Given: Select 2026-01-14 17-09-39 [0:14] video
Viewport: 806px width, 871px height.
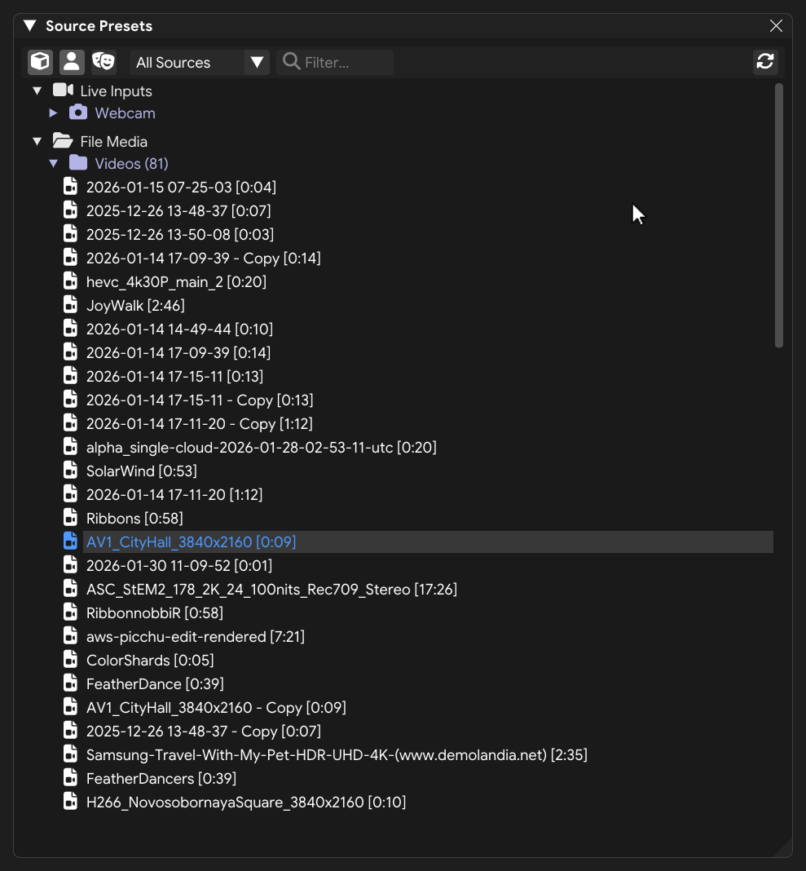Looking at the screenshot, I should coord(178,353).
